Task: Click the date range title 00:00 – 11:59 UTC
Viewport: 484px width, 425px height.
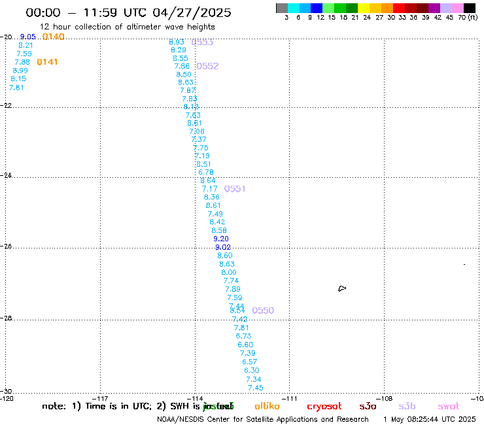Action: 128,13
